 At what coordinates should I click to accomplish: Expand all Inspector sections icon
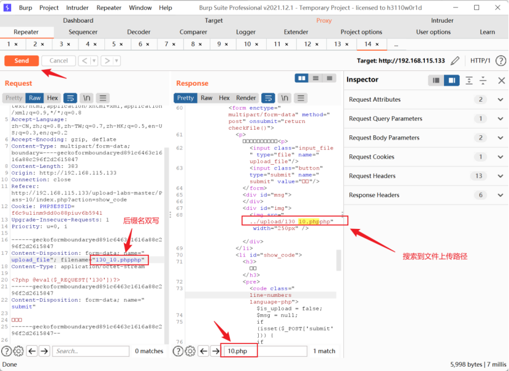point(469,80)
